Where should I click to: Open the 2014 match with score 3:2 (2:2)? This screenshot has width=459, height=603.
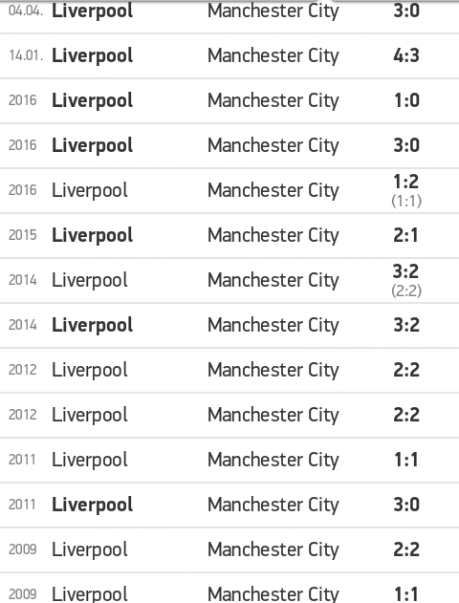pyautogui.click(x=229, y=280)
